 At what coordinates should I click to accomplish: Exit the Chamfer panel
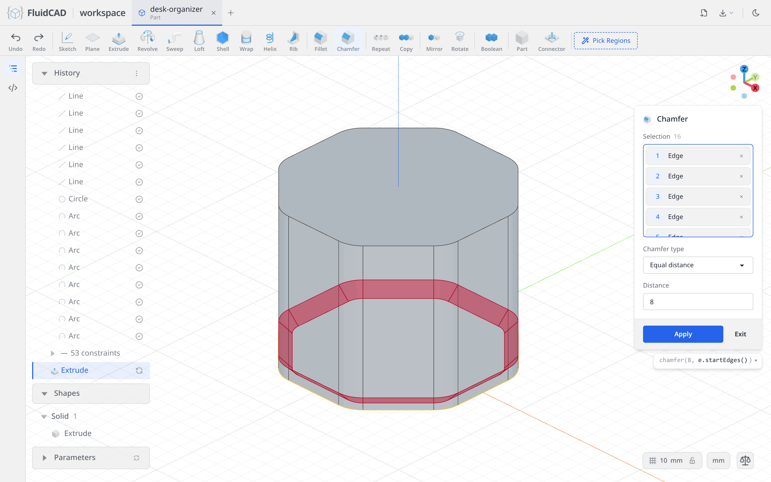click(x=740, y=334)
